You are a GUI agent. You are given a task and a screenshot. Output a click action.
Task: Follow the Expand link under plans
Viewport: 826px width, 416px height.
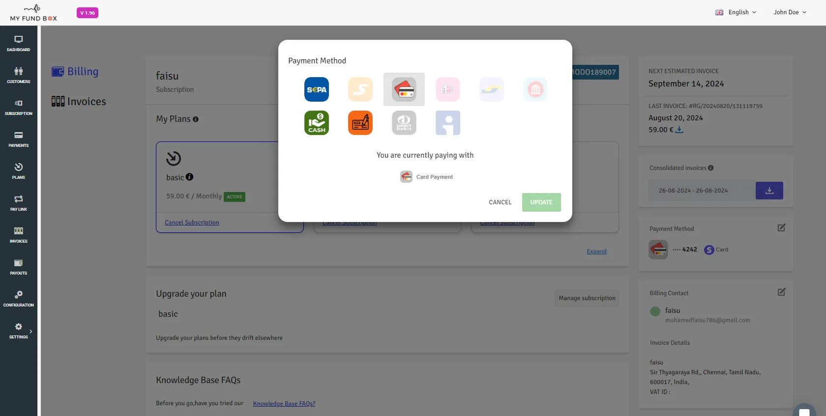coord(596,251)
